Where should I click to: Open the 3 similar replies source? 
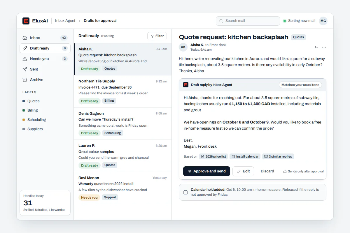click(x=278, y=156)
